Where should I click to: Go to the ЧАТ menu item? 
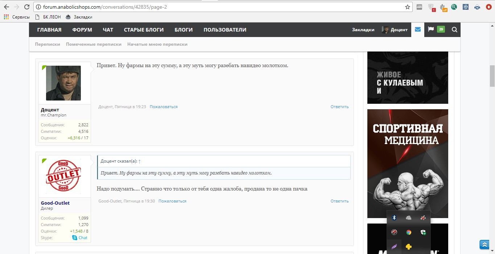(108, 30)
